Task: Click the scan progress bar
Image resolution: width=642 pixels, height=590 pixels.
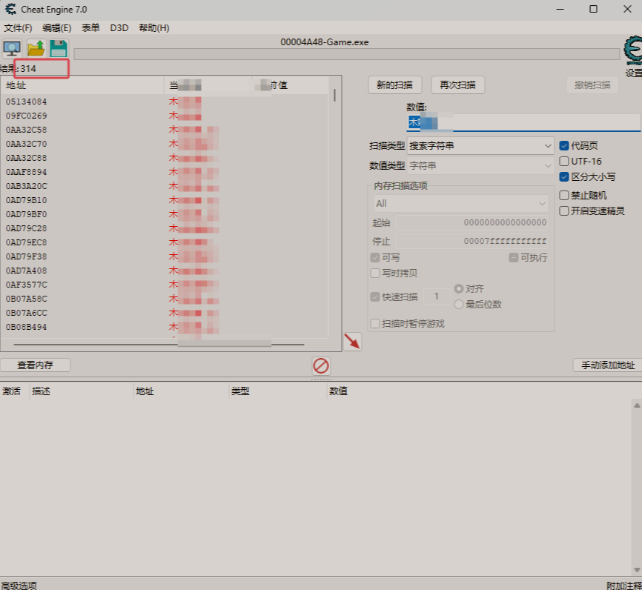Action: (346, 54)
